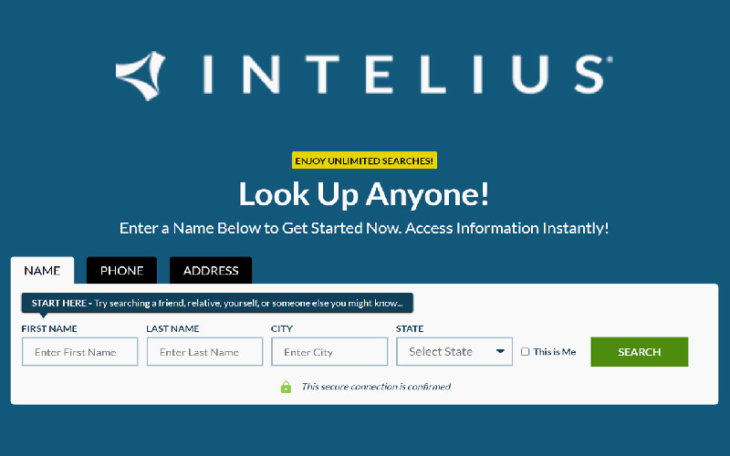Switch to the ADDRESS tab
Viewport: 730px width, 456px height.
pyautogui.click(x=211, y=270)
